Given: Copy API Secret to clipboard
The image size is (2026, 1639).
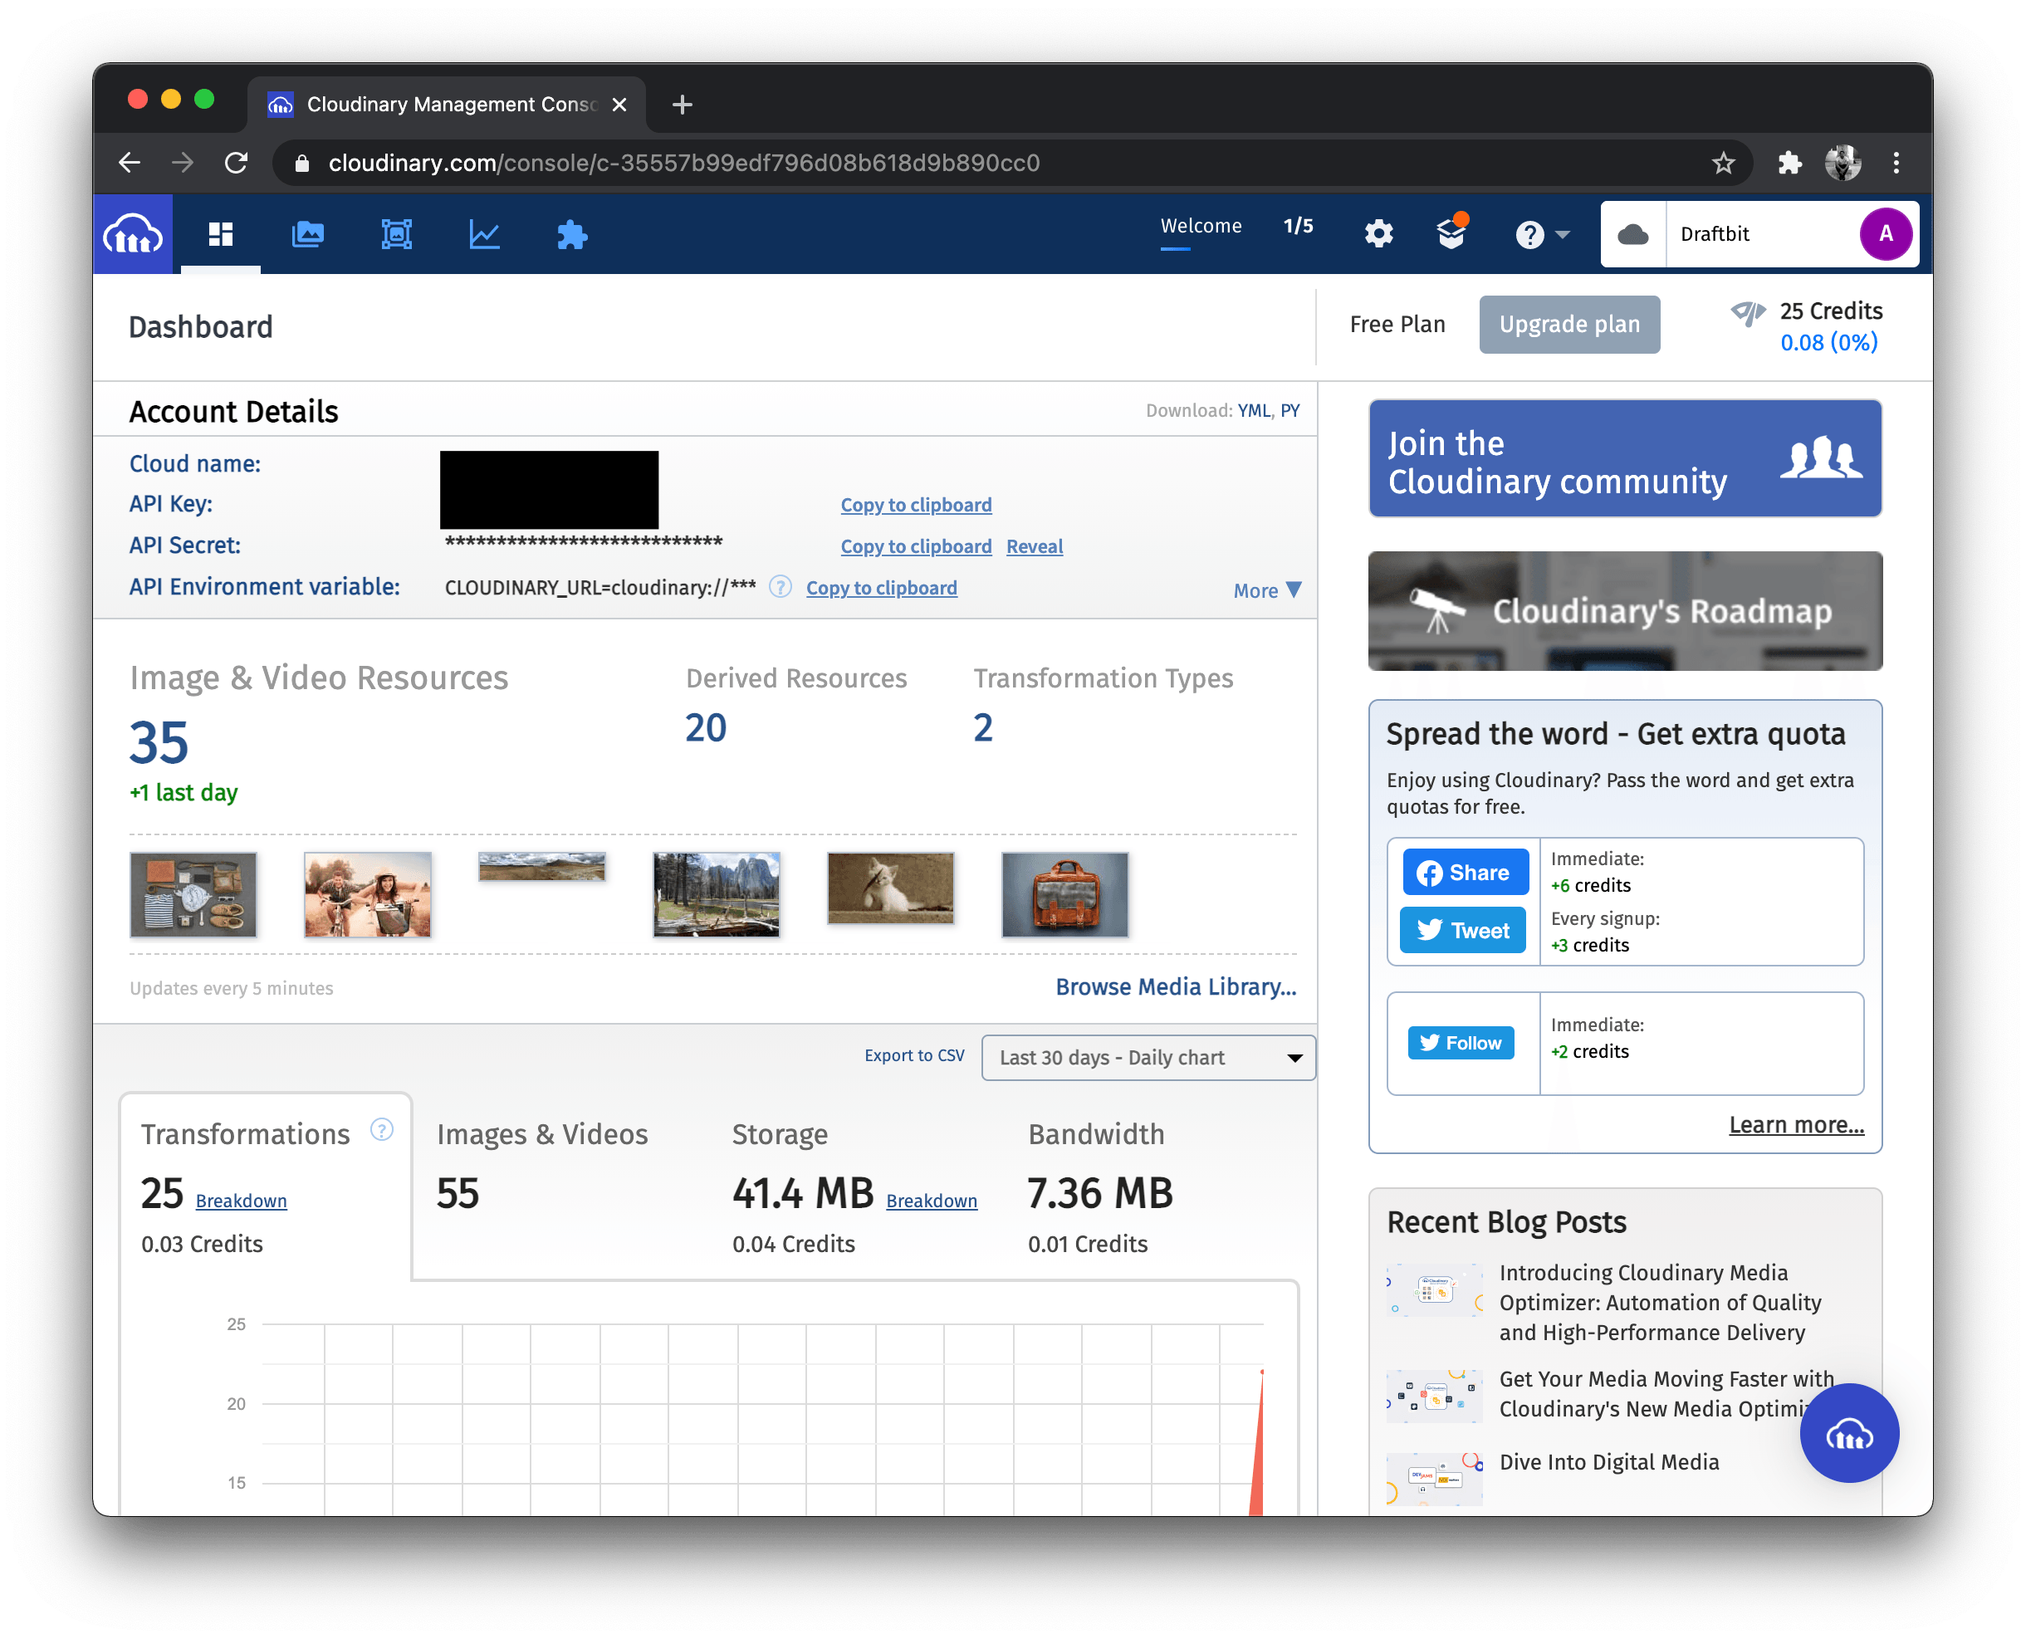Looking at the screenshot, I should click(916, 546).
